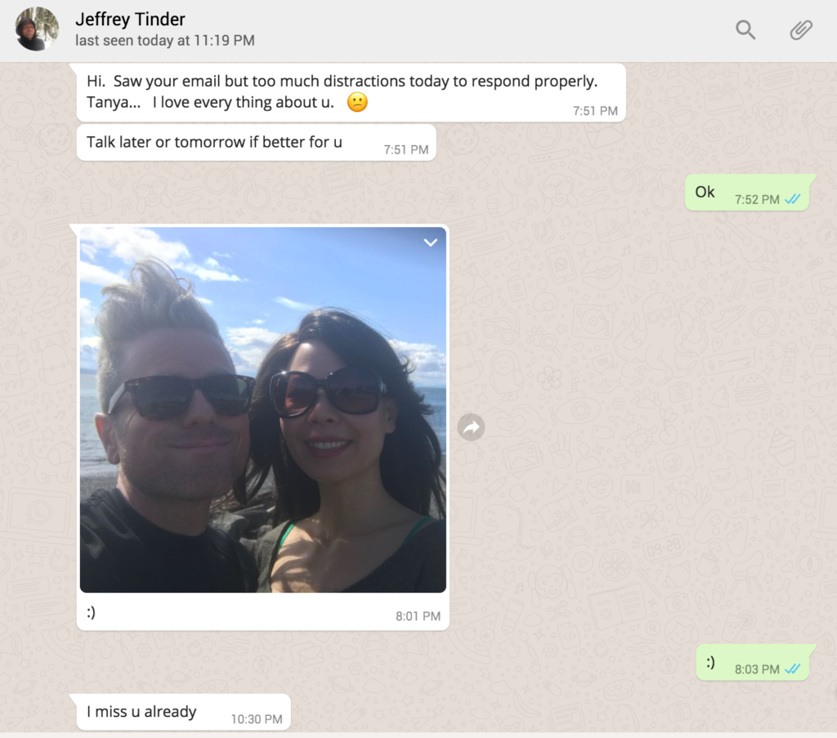Click the search magnifier icon in header
This screenshot has height=738, width=837.
pyautogui.click(x=745, y=30)
